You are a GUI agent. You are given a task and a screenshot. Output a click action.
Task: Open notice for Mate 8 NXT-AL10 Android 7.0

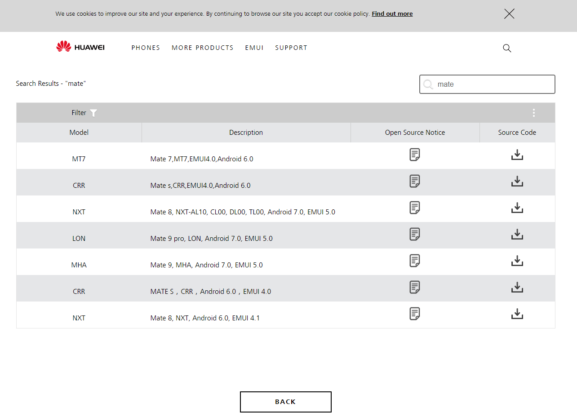click(415, 208)
